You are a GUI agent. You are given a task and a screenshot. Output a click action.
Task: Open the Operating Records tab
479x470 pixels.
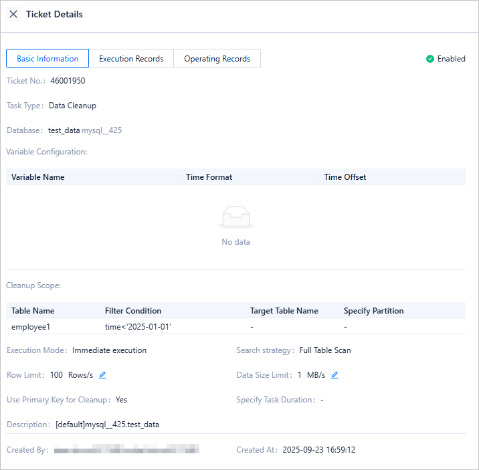217,59
